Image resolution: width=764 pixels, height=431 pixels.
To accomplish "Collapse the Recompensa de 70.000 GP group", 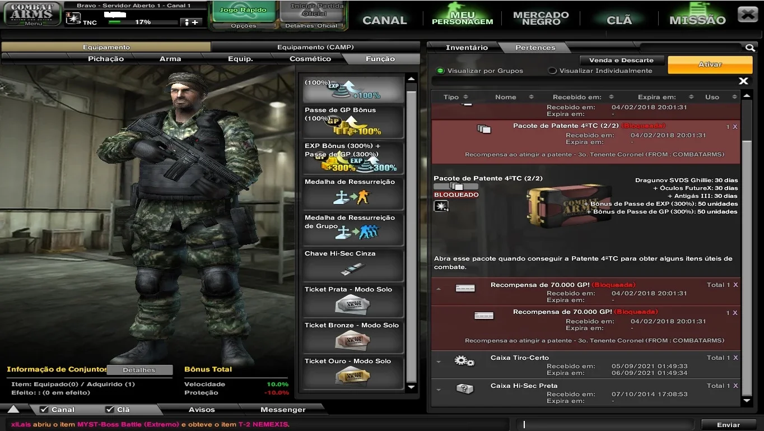I will (x=439, y=289).
